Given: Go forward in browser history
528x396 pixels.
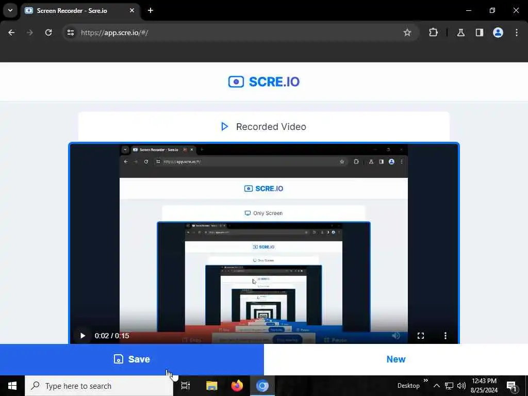Looking at the screenshot, I should pos(30,32).
